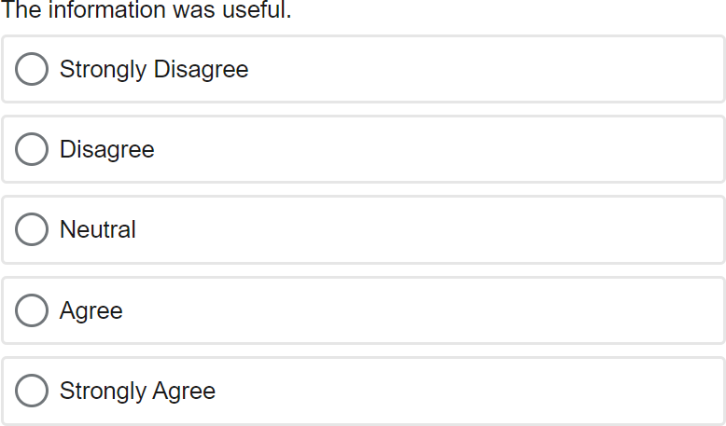Click the word "Strongly" in Strongly Disagree
Image resolution: width=726 pixels, height=426 pixels.
(x=103, y=69)
